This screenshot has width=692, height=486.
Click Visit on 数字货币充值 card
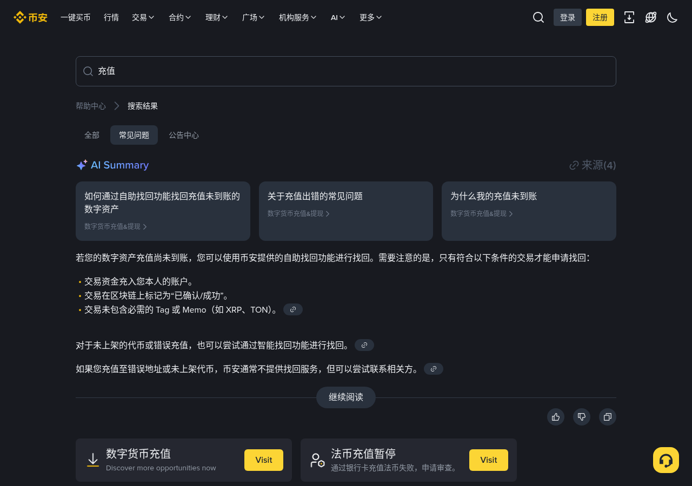264,460
